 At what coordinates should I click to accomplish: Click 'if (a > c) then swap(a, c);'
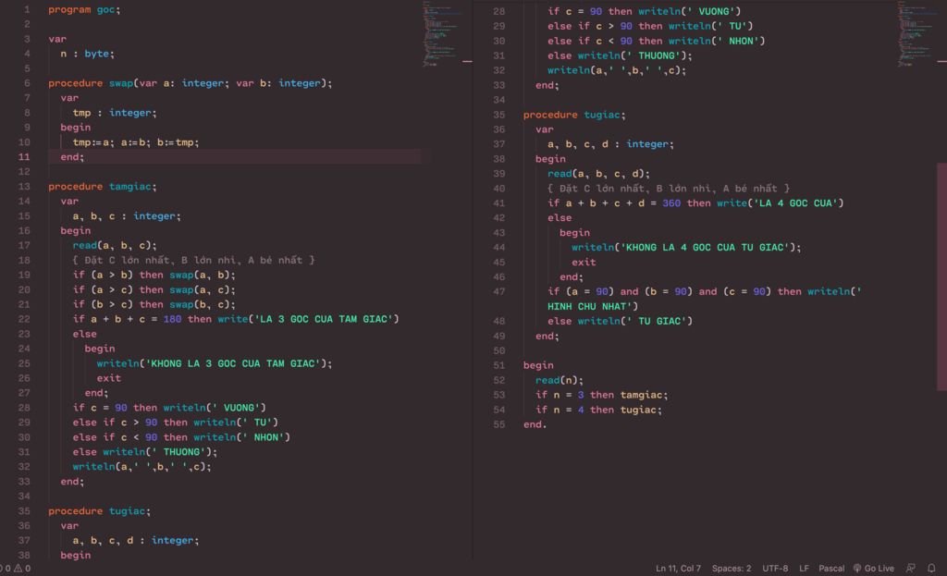point(154,289)
